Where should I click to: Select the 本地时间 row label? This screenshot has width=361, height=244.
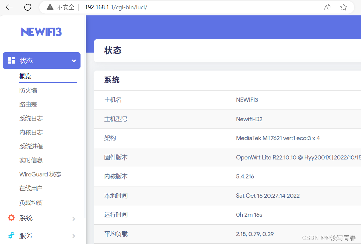pos(116,196)
